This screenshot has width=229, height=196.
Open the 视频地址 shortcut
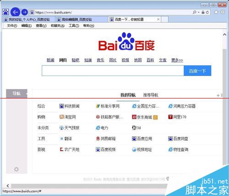(x=142, y=149)
